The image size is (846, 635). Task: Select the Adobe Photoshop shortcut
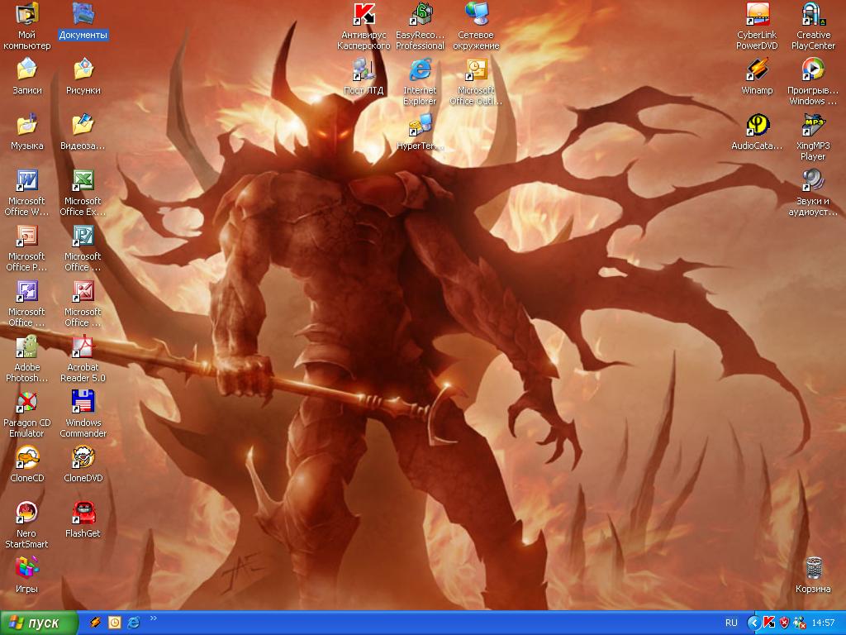(26, 346)
